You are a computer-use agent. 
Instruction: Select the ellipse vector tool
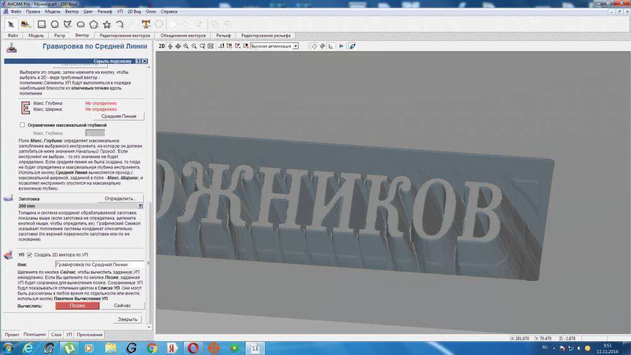click(81, 24)
